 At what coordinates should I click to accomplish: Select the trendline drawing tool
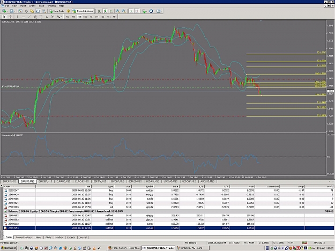click(x=29, y=17)
